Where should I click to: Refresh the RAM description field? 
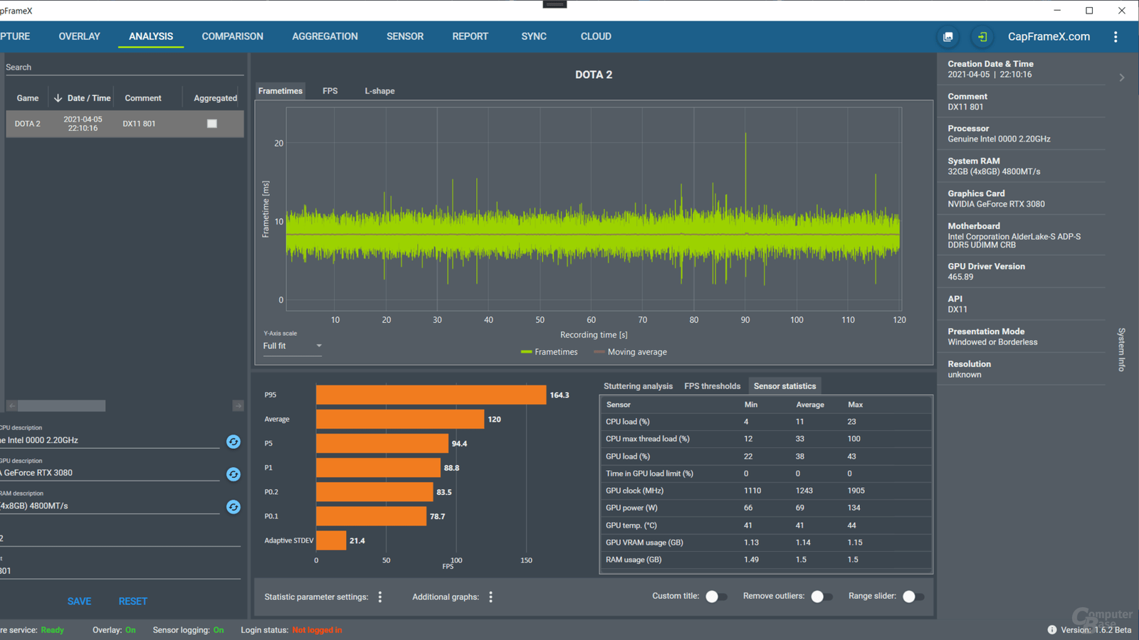pos(233,507)
